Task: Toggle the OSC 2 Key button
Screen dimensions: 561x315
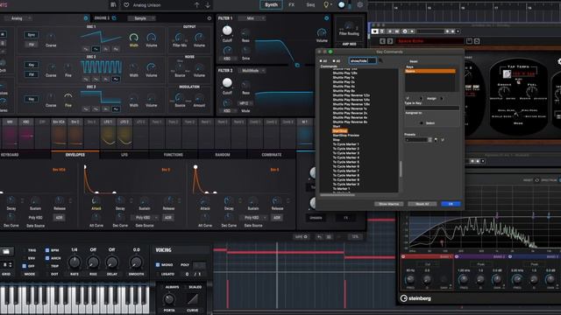Action: click(32, 65)
